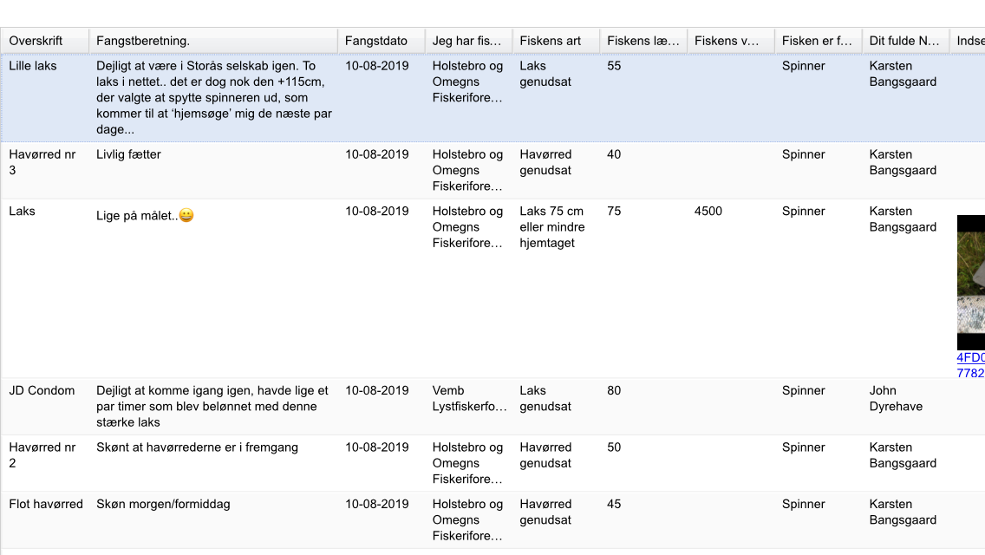This screenshot has height=555, width=985.
Task: Click the 'Lige på målet..' report cell
Action: pyautogui.click(x=145, y=216)
